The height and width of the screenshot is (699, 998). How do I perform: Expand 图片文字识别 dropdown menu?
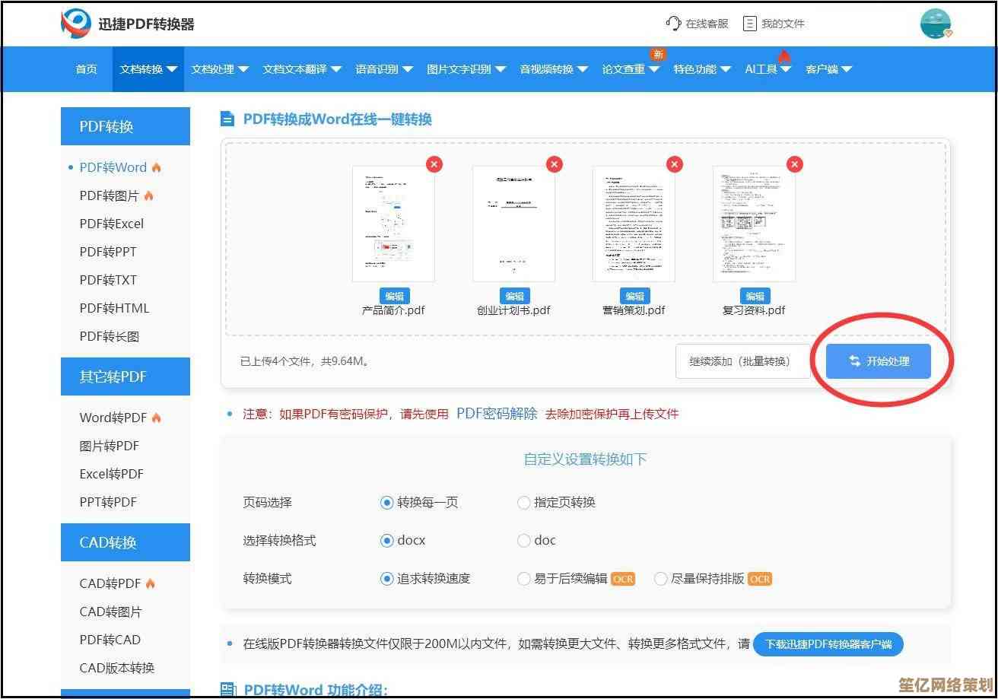click(x=466, y=69)
